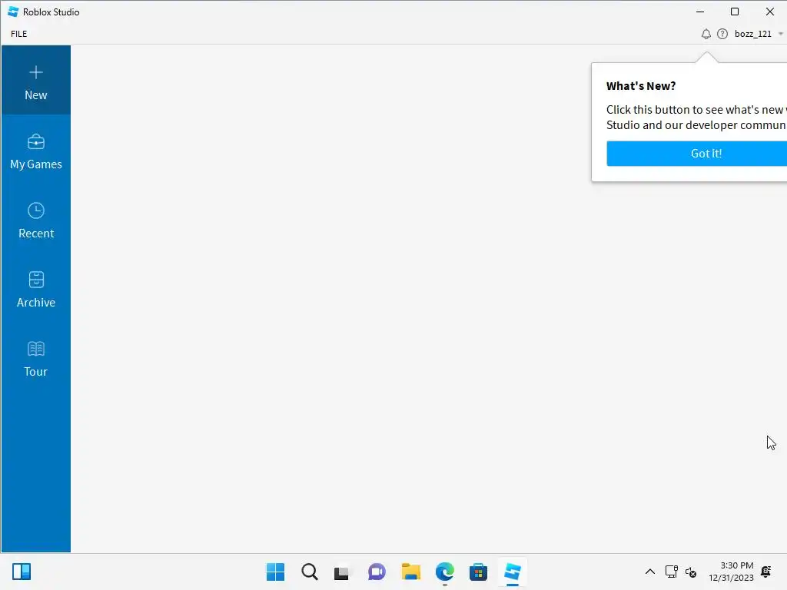Click Roblox Studio taskbar icon
Screen dimensions: 787x590
(513, 572)
